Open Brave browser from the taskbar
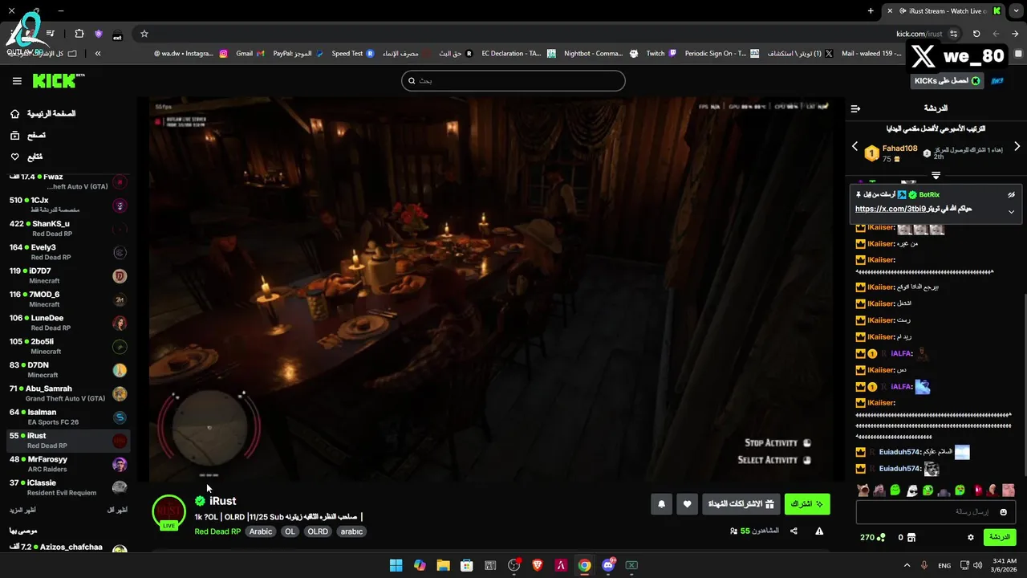Screen dimensions: 1027x578 [538, 565]
